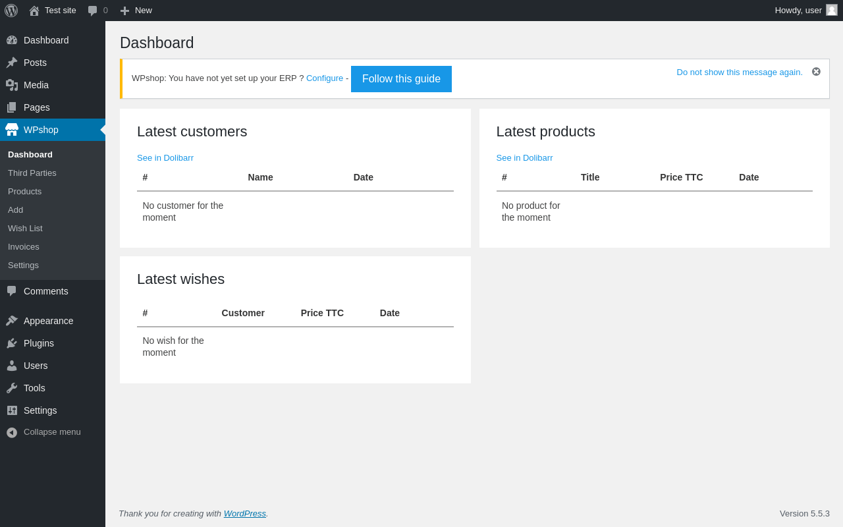Click the Latest products heading
This screenshot has width=843, height=527.
[x=546, y=132]
